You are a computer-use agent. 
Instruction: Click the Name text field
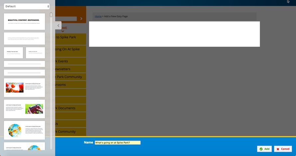point(117,143)
